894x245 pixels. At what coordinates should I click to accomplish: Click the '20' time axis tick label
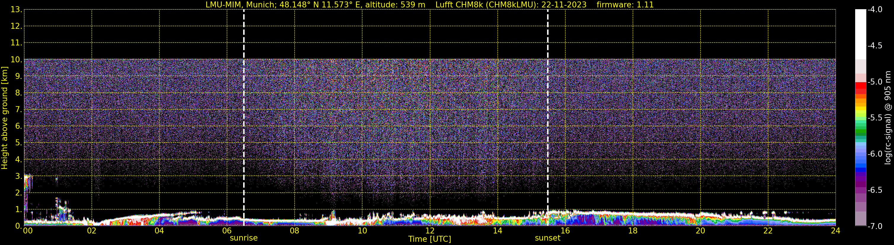pos(700,231)
